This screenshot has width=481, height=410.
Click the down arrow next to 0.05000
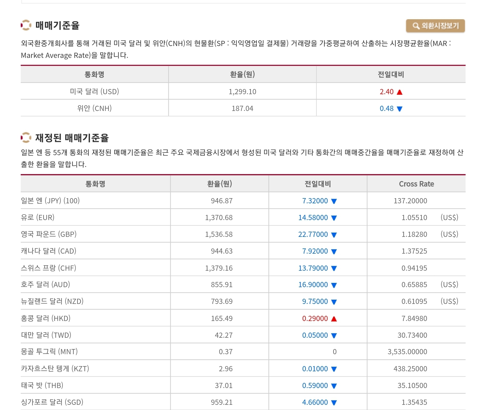tap(334, 336)
